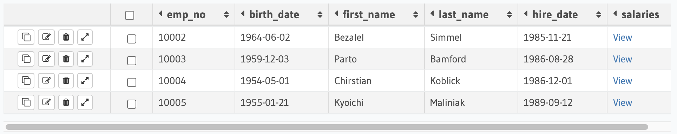Select the checkbox for row 10004
The width and height of the screenshot is (677, 134).
(132, 82)
